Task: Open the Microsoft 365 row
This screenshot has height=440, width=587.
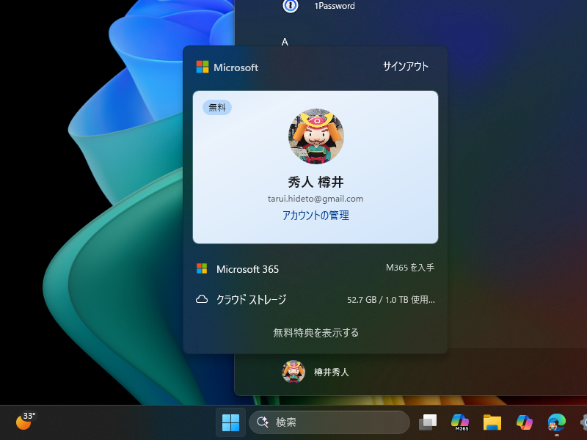Action: coord(316,269)
